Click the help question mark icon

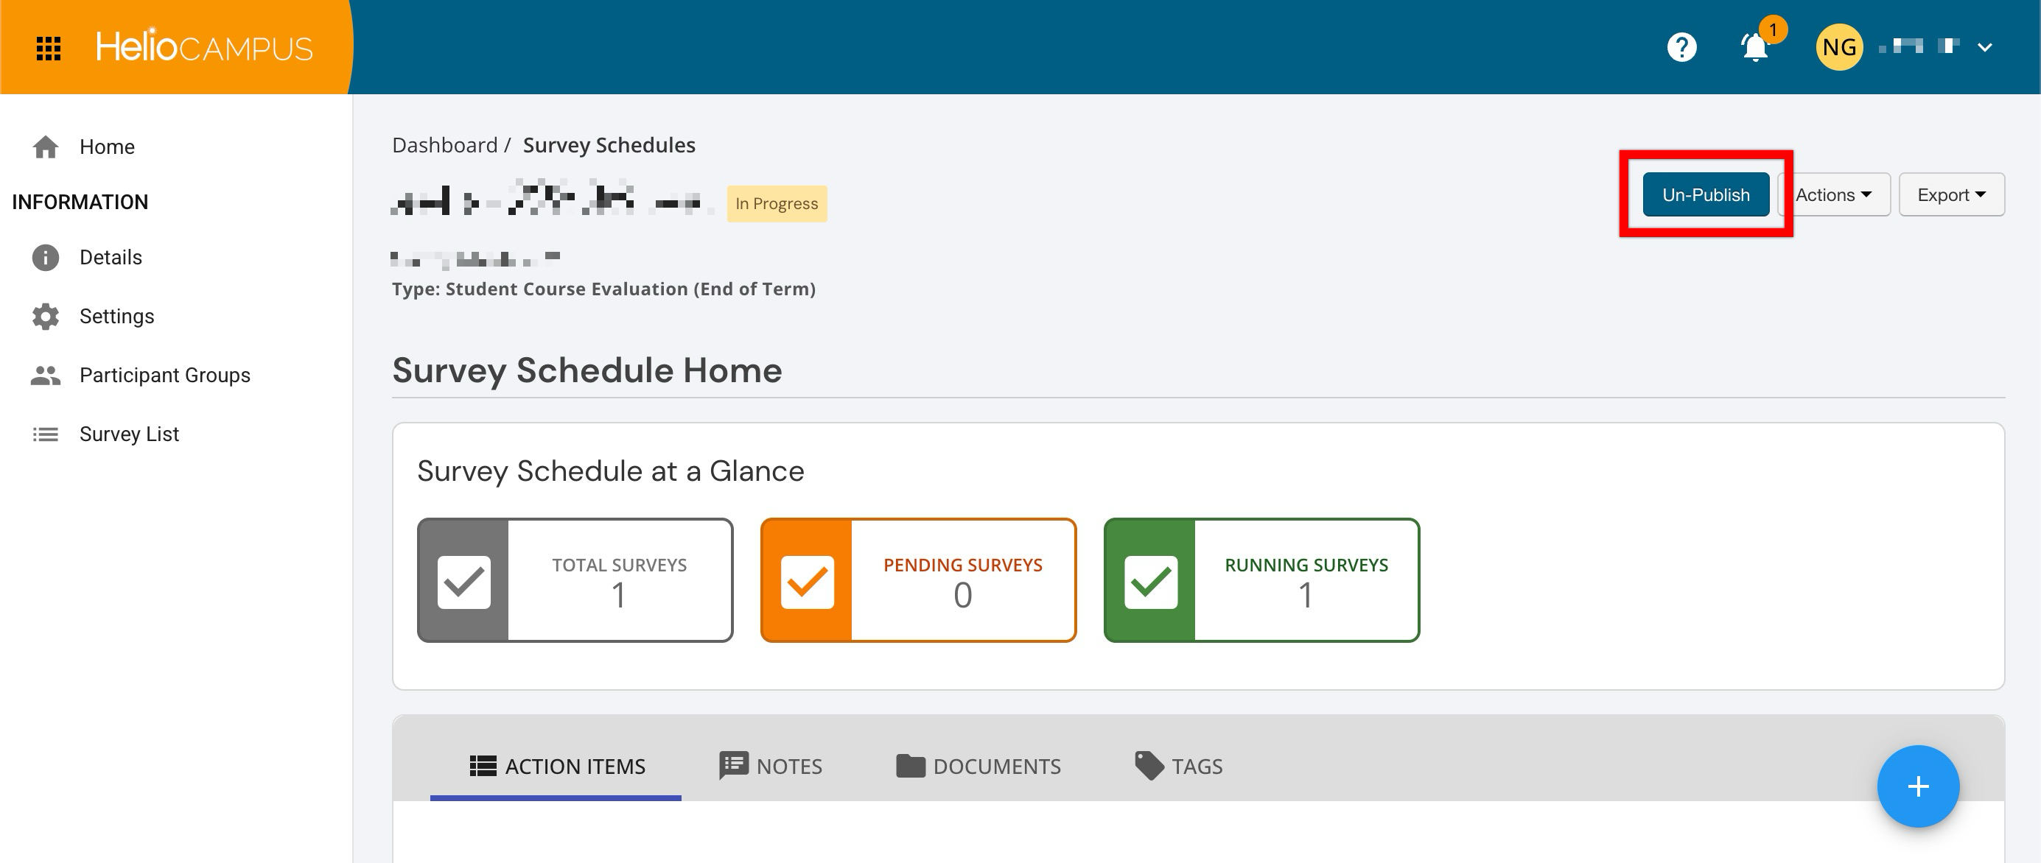tap(1681, 48)
